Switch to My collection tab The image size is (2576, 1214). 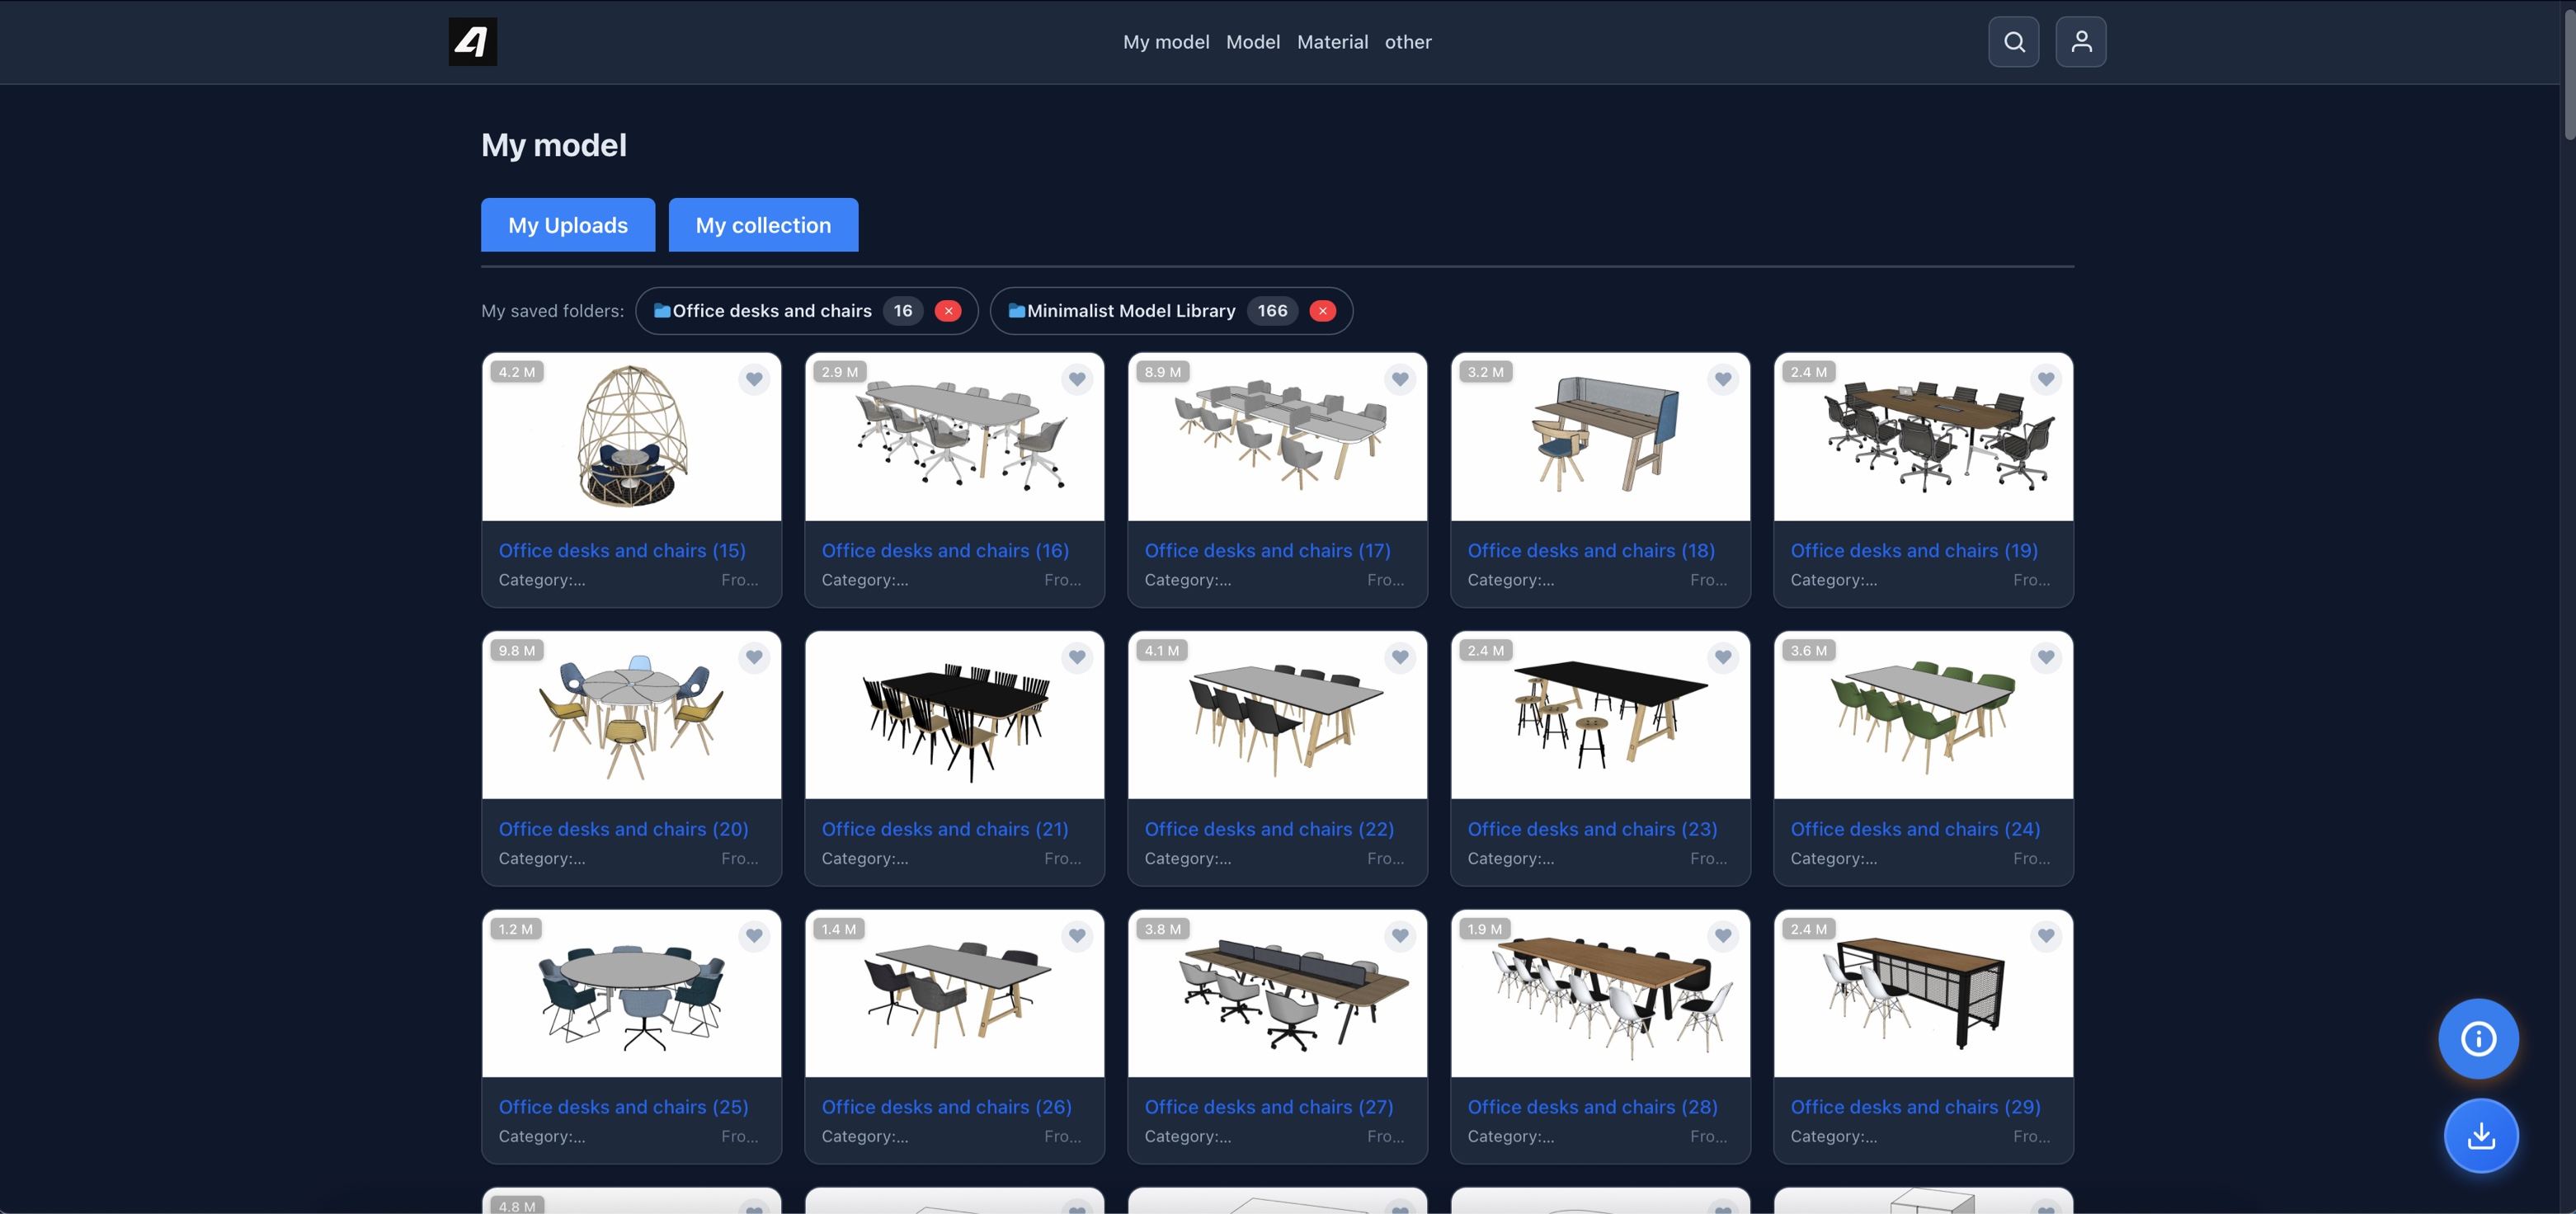click(763, 225)
